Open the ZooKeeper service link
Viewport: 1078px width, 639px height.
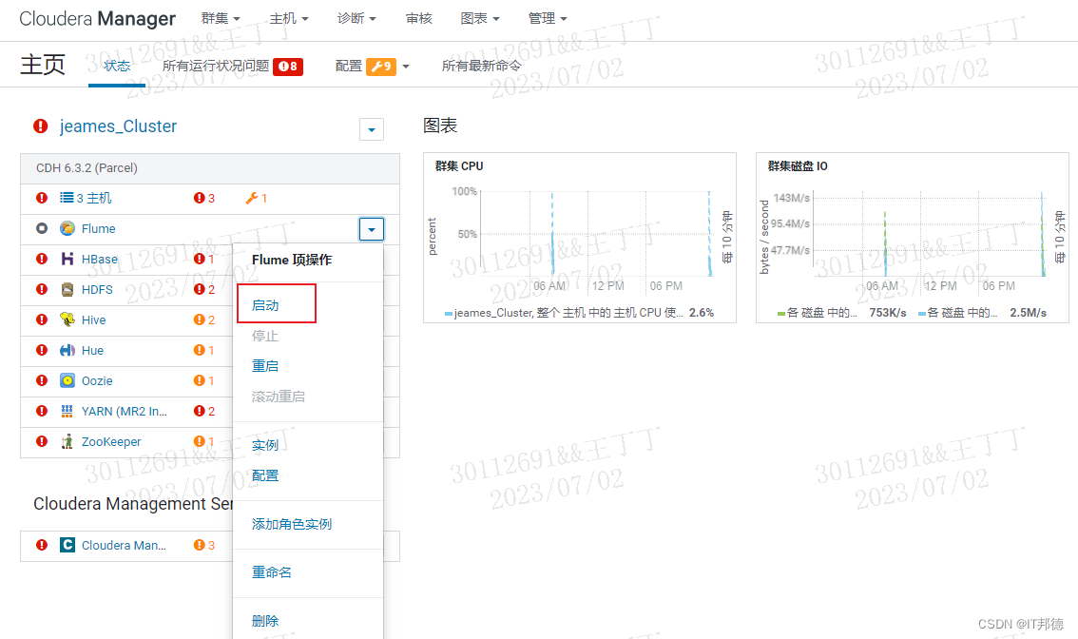tap(110, 441)
